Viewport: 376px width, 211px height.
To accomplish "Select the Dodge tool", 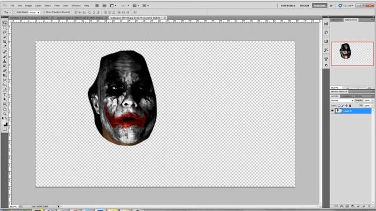I will pos(5,84).
